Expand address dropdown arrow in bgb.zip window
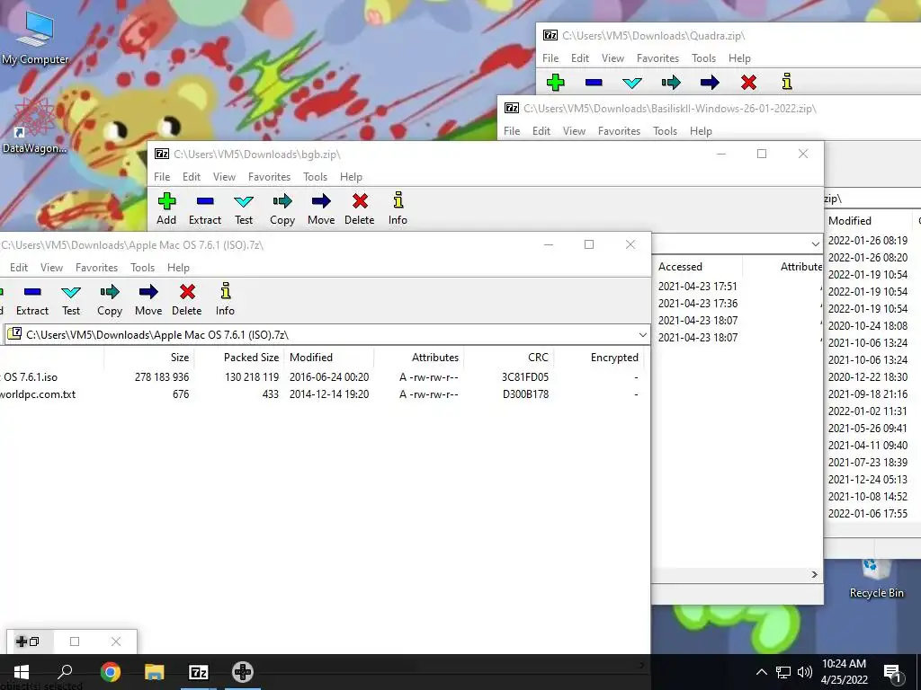The image size is (921, 690). click(815, 243)
